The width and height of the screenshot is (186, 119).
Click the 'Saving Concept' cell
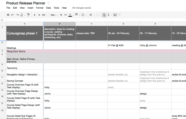point(25,79)
